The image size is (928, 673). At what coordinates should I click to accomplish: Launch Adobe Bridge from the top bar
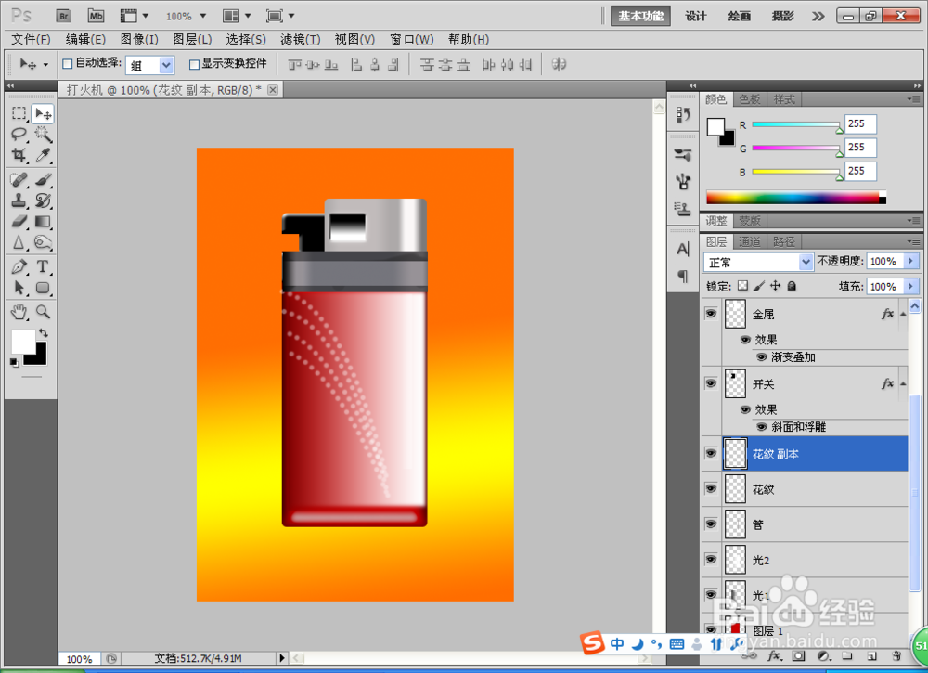tap(63, 16)
